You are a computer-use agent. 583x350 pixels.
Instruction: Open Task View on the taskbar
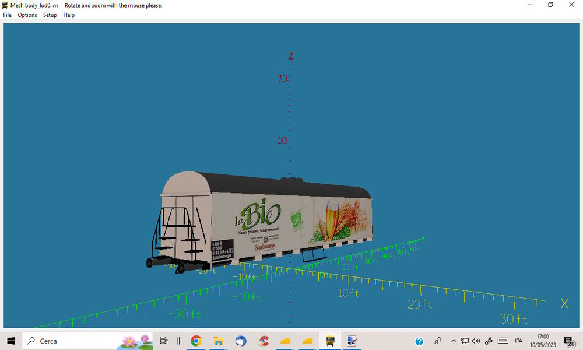coord(164,341)
